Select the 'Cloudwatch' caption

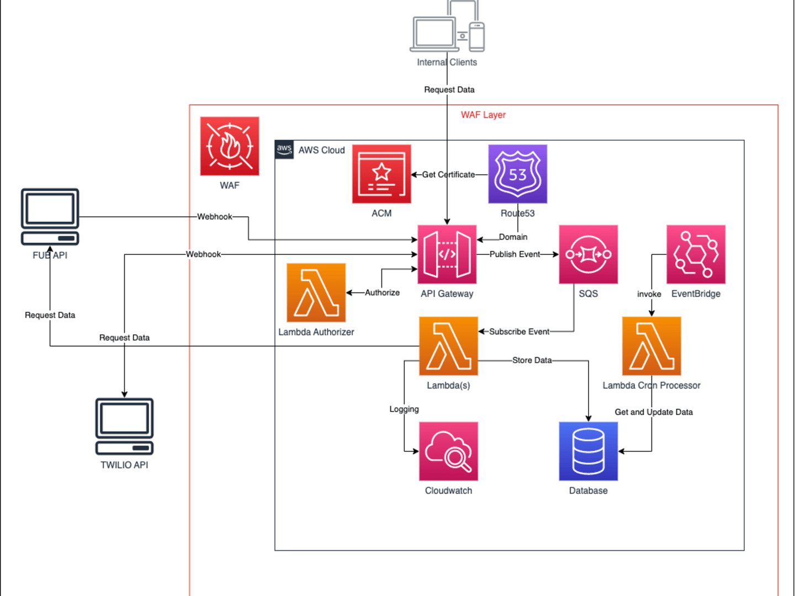coord(448,491)
